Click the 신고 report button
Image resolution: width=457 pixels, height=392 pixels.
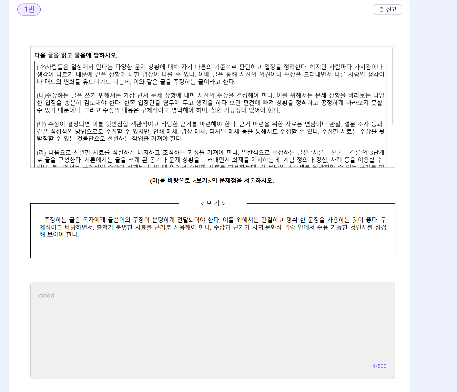click(387, 10)
